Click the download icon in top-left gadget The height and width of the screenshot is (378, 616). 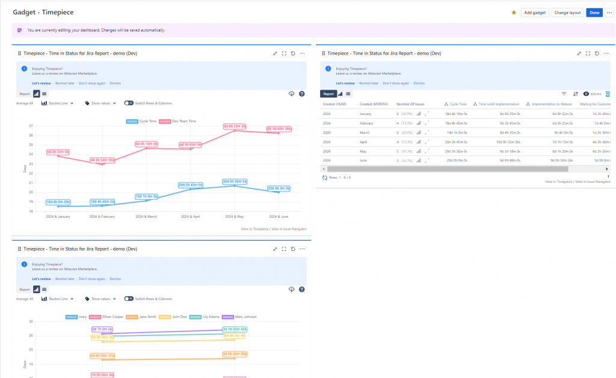click(x=292, y=94)
